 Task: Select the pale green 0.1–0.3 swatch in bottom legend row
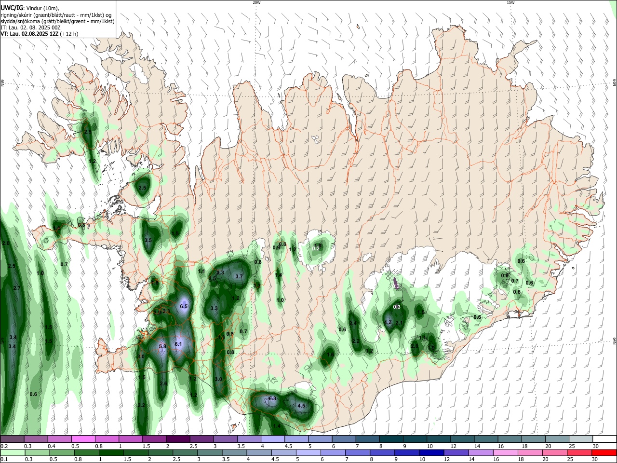pos(13,452)
